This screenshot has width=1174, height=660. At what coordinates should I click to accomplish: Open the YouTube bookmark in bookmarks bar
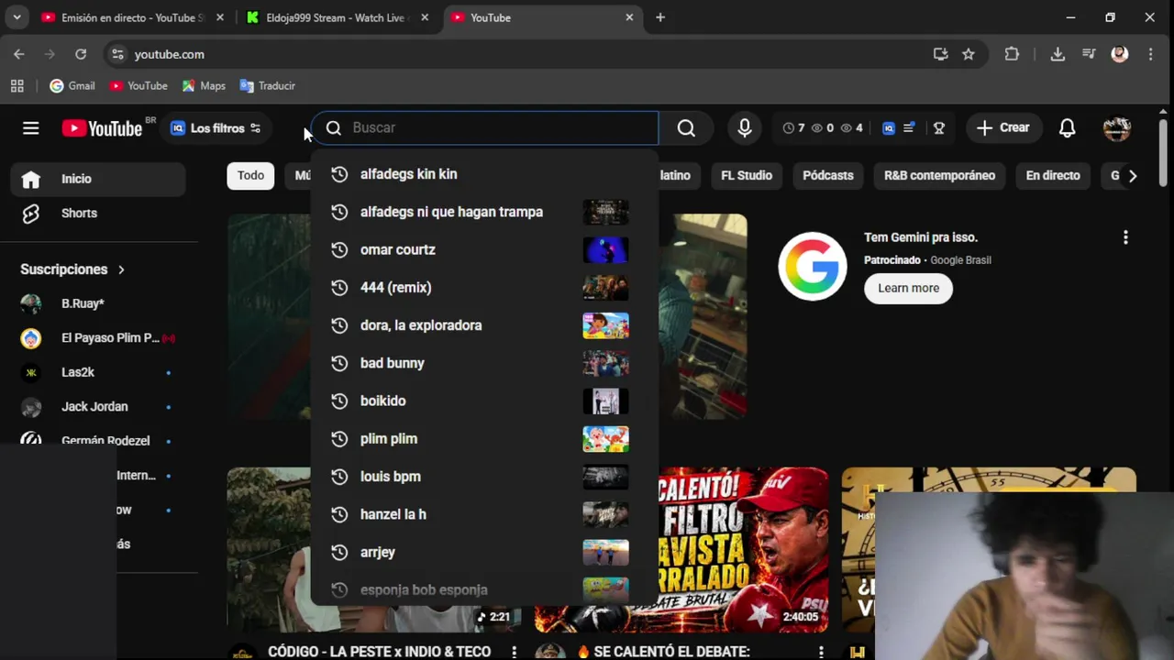tap(138, 85)
